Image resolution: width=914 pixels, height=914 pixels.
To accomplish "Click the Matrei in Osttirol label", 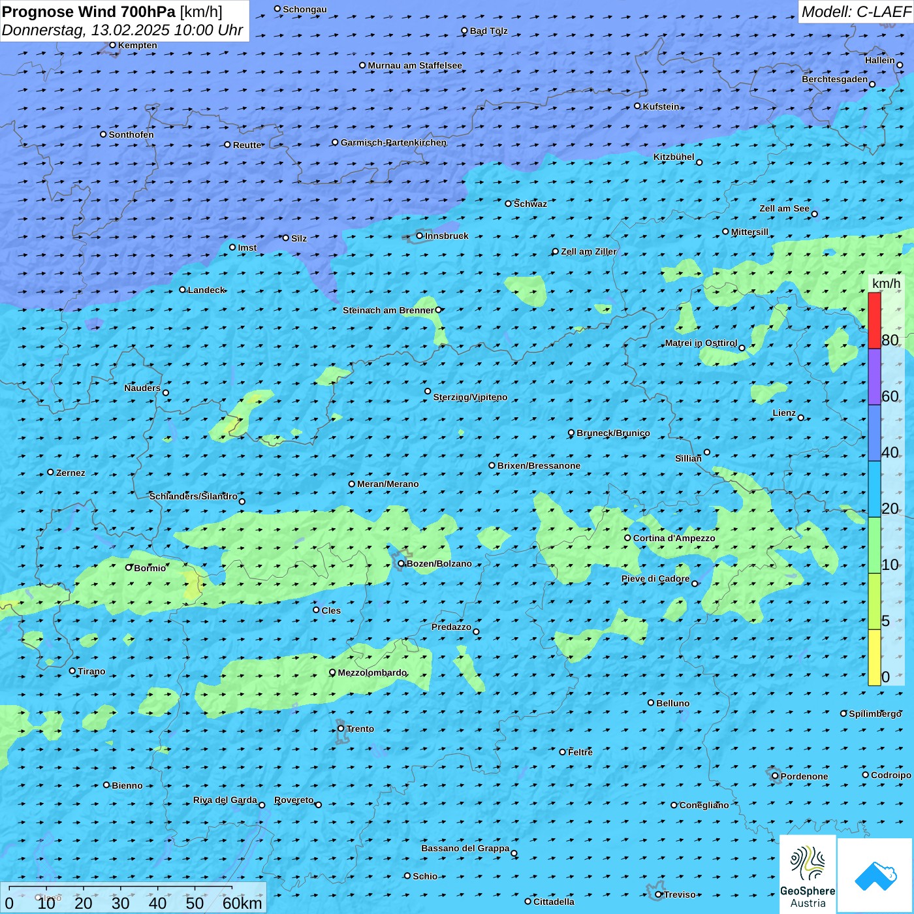I will tap(701, 343).
